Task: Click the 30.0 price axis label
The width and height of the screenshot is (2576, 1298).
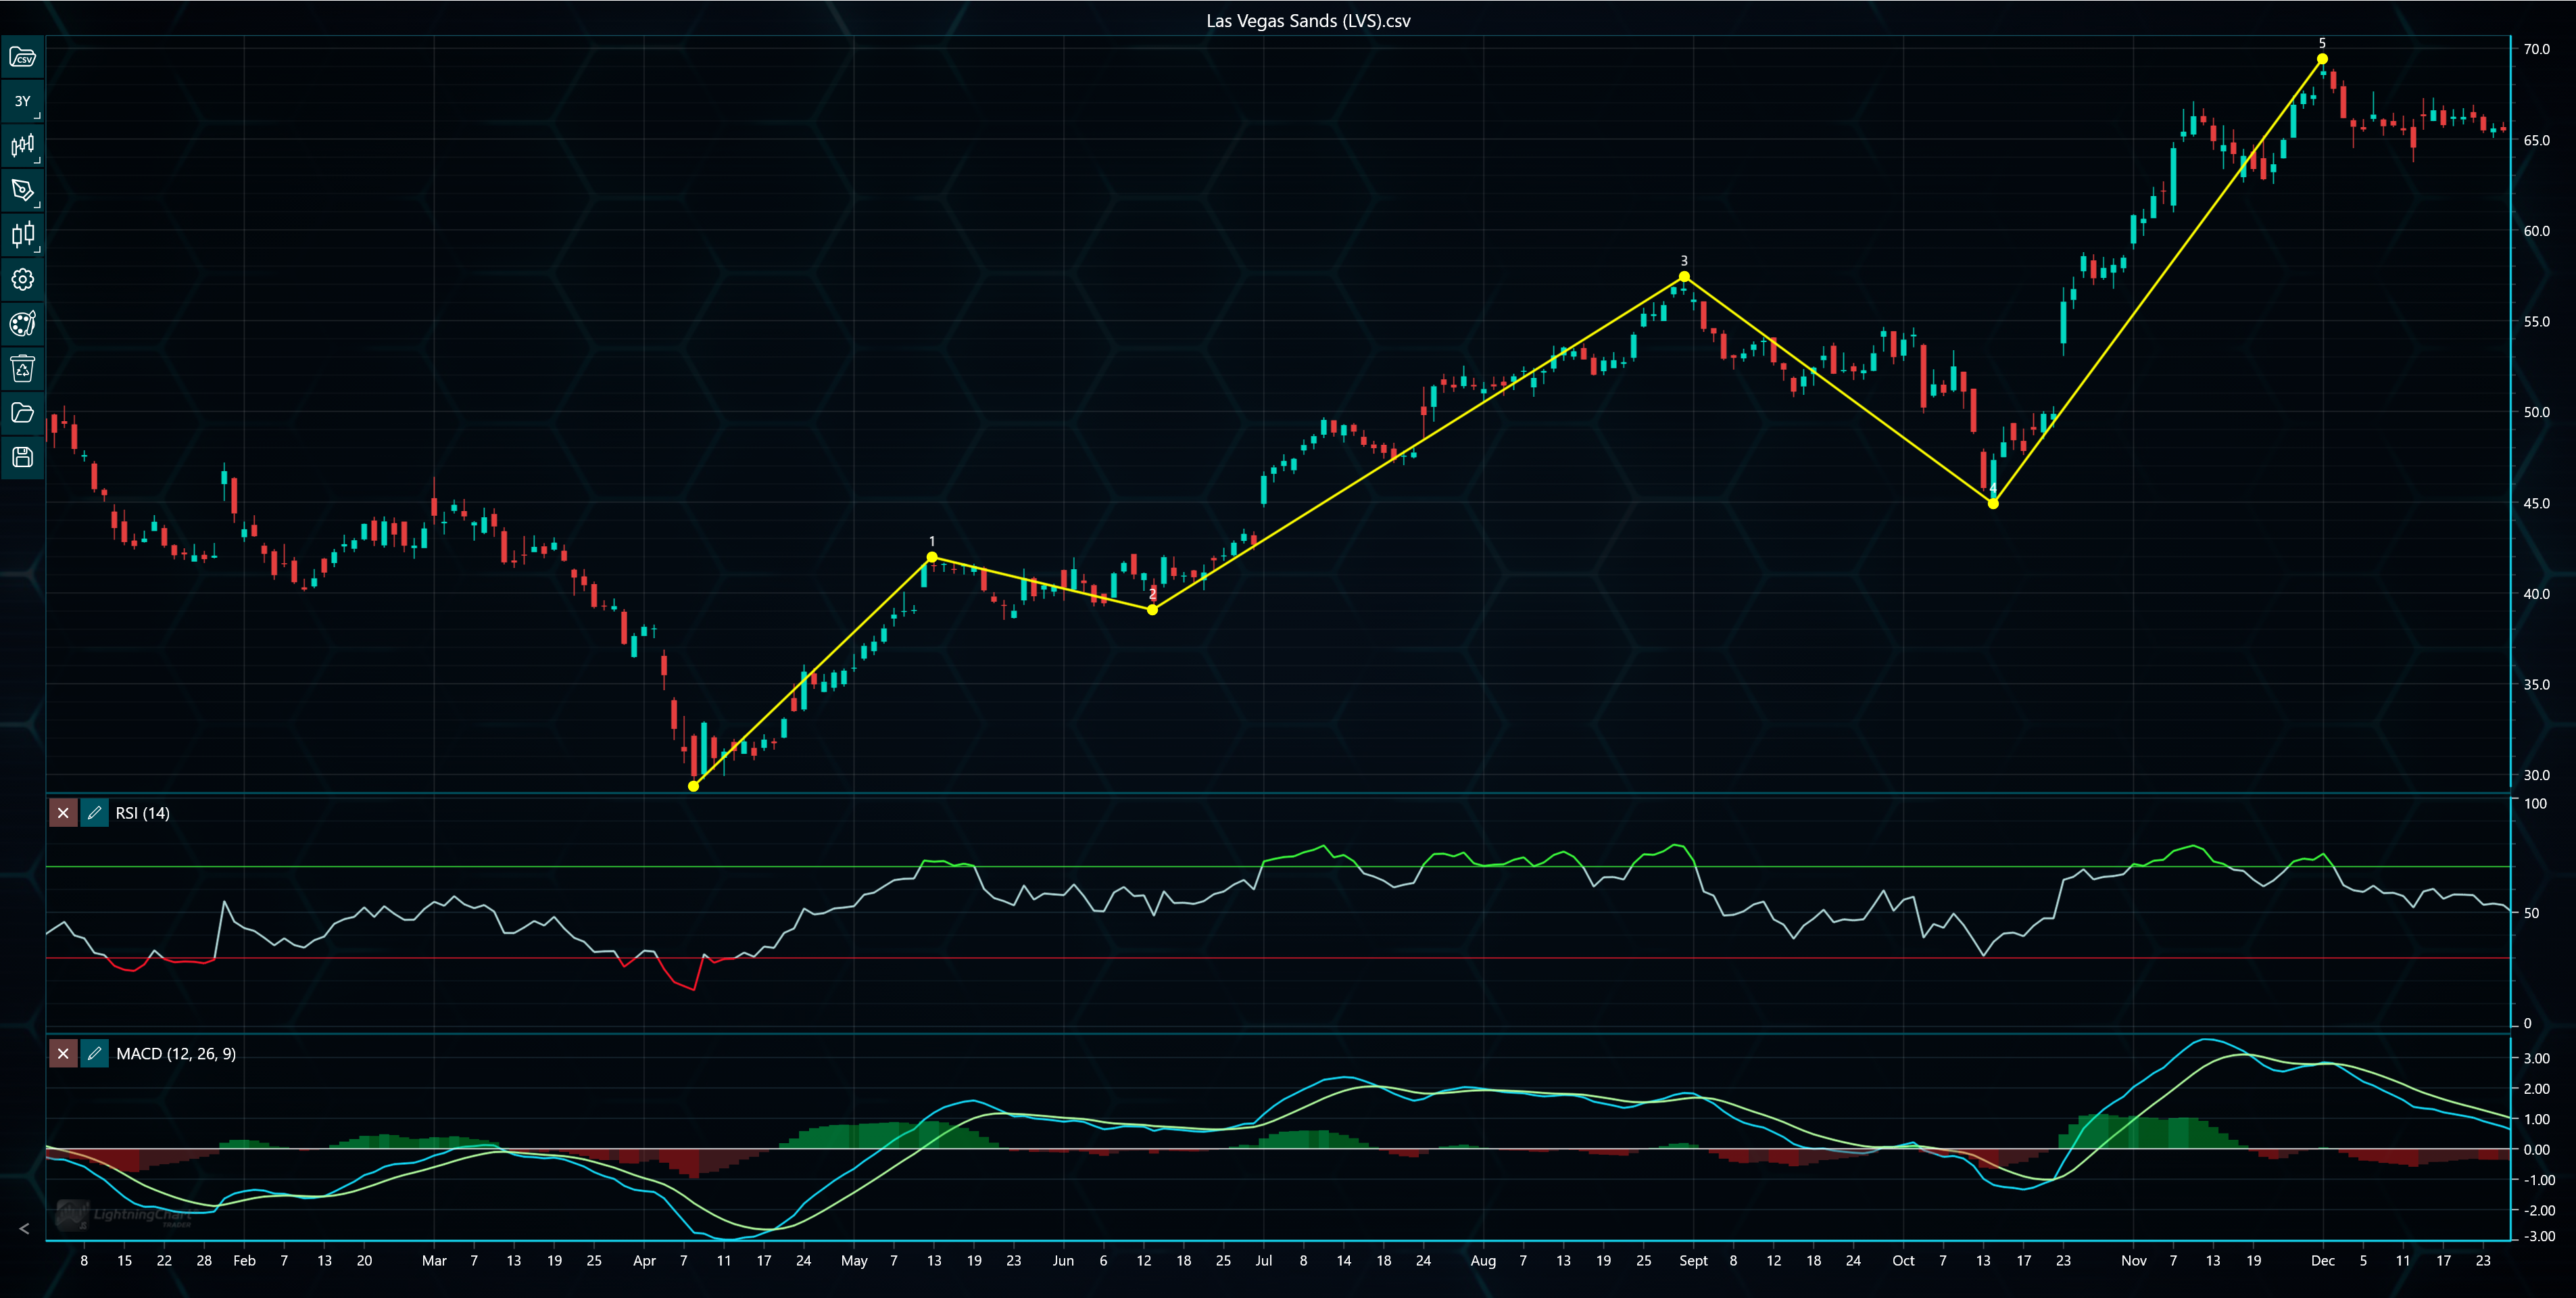Action: [2536, 775]
